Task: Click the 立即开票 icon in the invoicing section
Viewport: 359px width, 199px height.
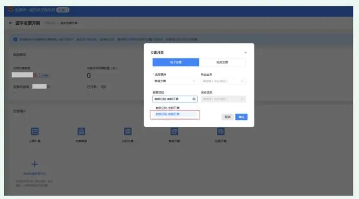Action: 35,131
